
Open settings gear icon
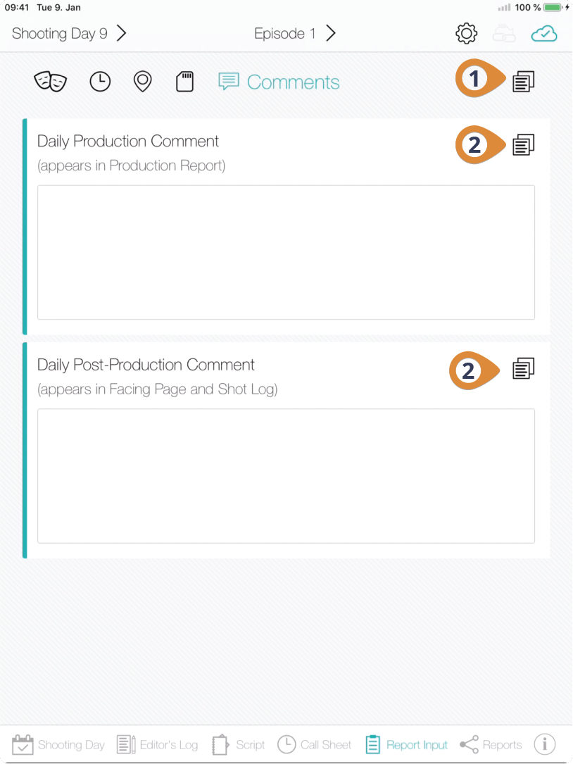(x=466, y=34)
